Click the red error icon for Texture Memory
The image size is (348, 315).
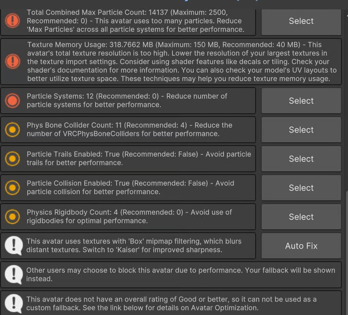click(x=13, y=61)
